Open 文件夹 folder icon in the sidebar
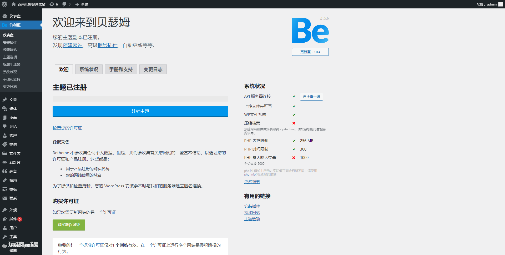Viewport: 505px width, 255px height. (x=5, y=153)
